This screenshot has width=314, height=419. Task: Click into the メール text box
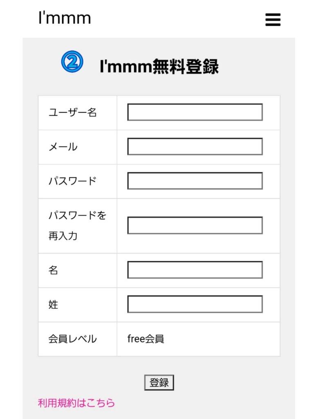(x=195, y=146)
